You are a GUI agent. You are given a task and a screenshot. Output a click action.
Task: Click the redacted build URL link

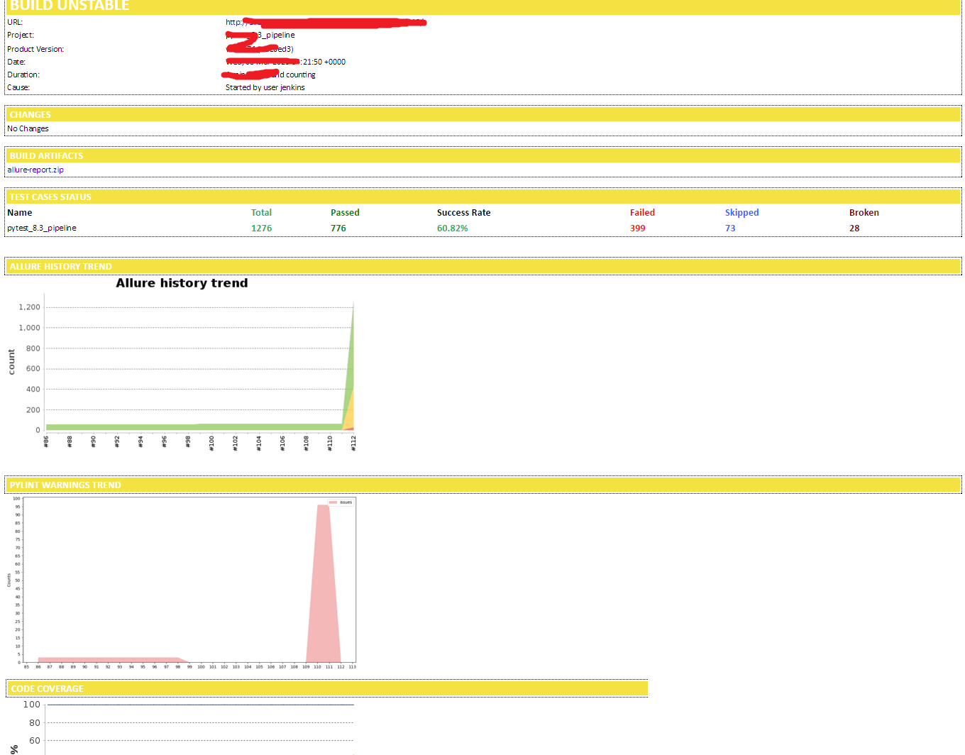(326, 23)
